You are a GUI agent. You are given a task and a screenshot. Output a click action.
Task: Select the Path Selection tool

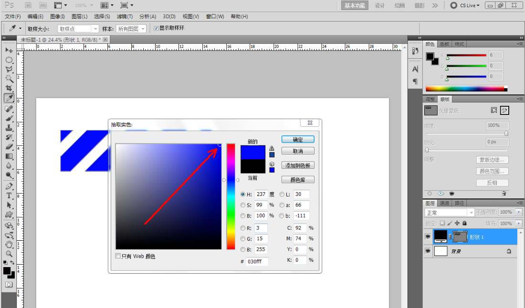pos(9,205)
